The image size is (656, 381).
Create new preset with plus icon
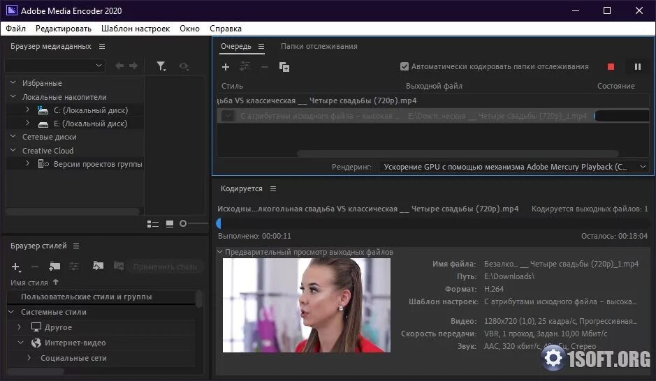click(16, 267)
